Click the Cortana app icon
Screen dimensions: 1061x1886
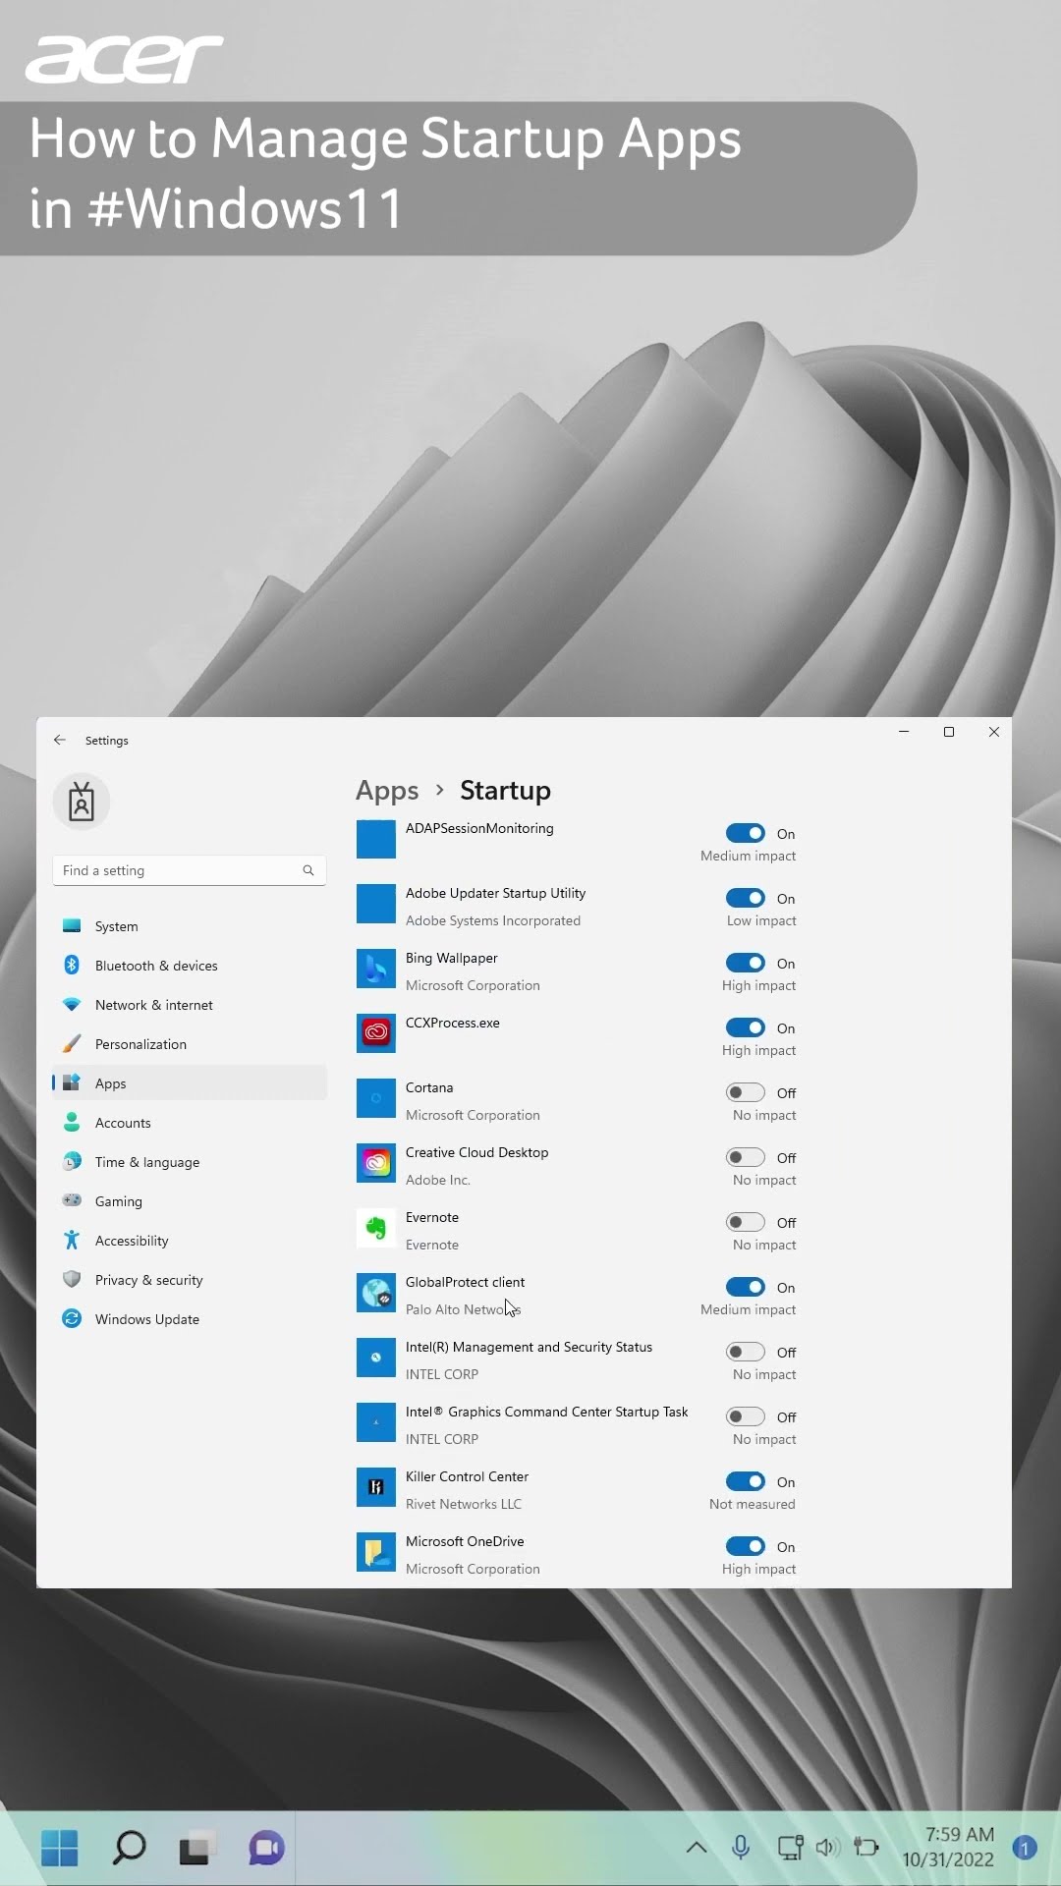[x=375, y=1098]
